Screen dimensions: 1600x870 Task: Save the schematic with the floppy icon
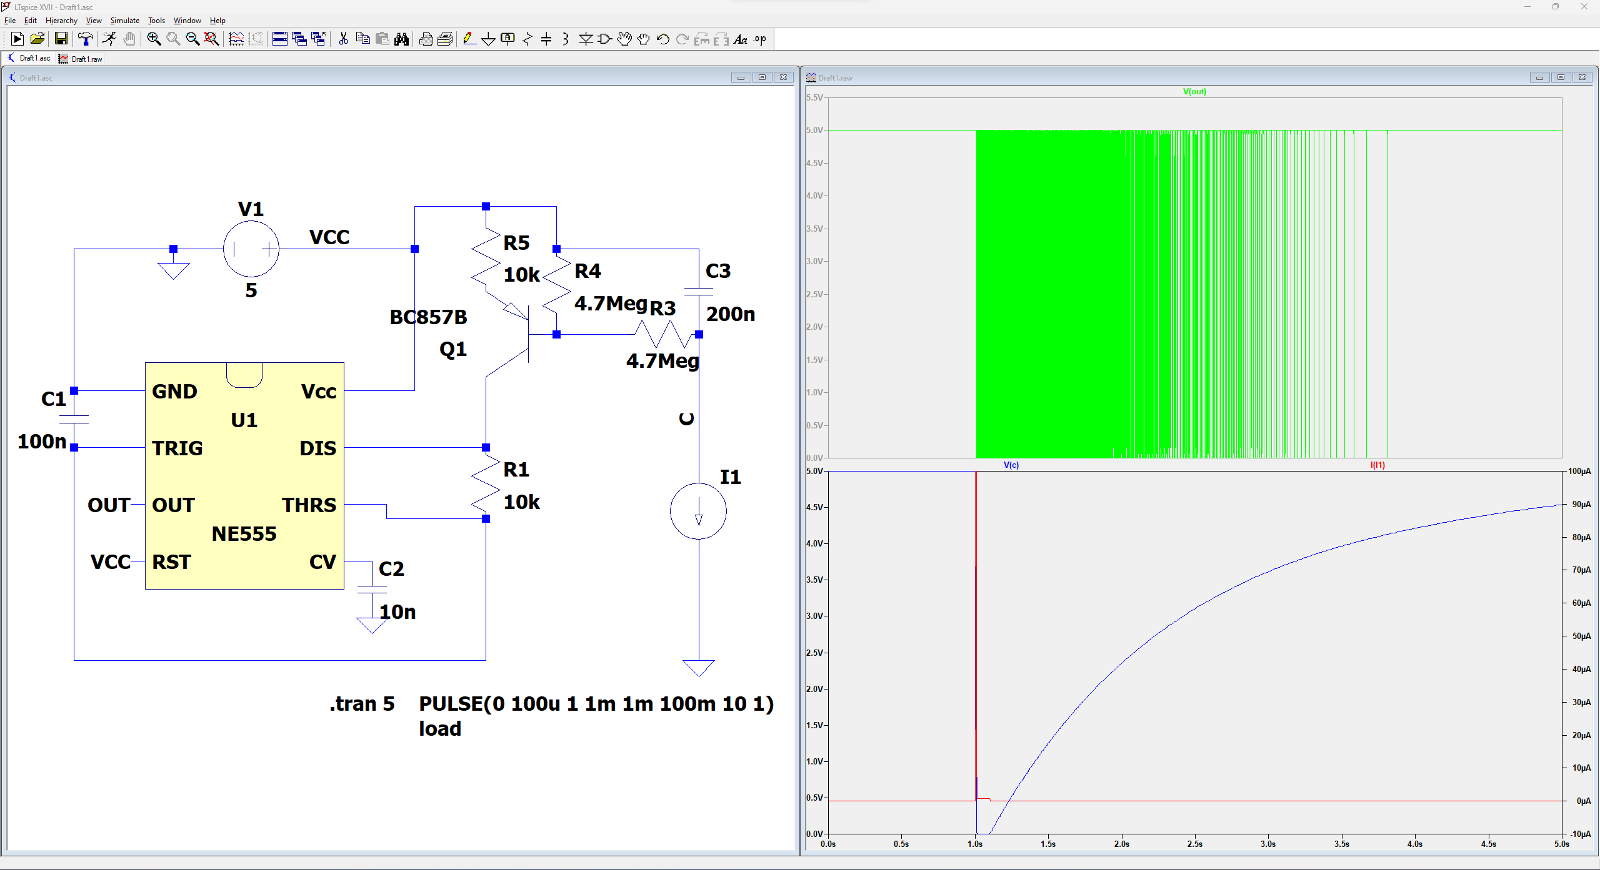(61, 39)
